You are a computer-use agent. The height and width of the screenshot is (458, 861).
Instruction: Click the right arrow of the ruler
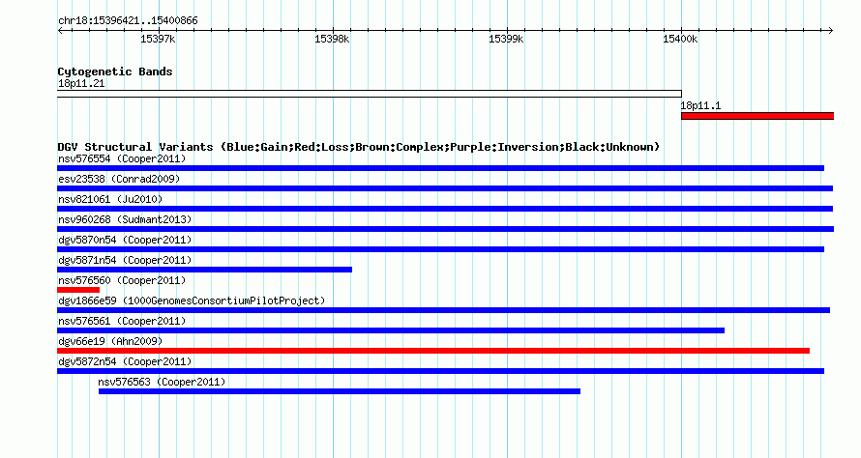830,31
